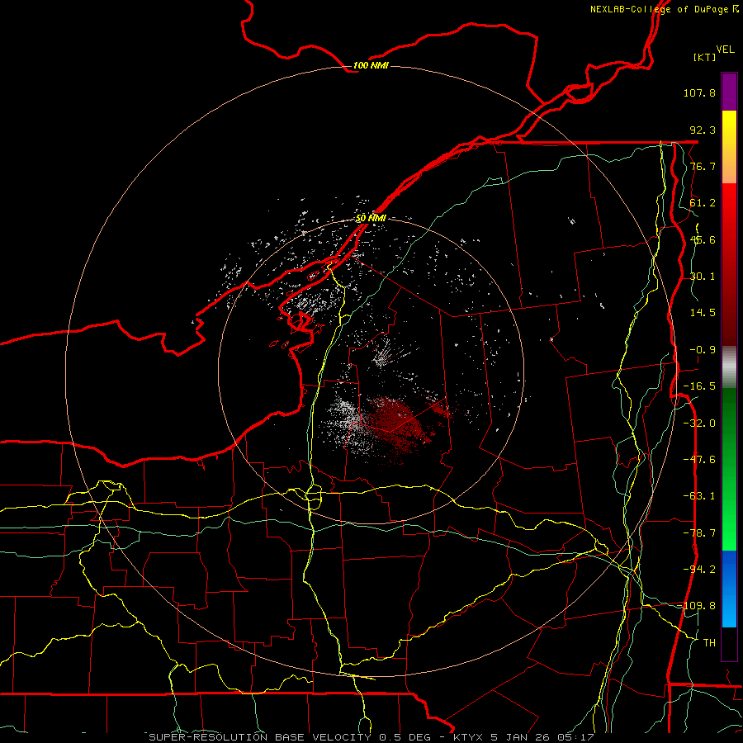
Task: Click the 30.1 legend value
Action: click(x=703, y=277)
